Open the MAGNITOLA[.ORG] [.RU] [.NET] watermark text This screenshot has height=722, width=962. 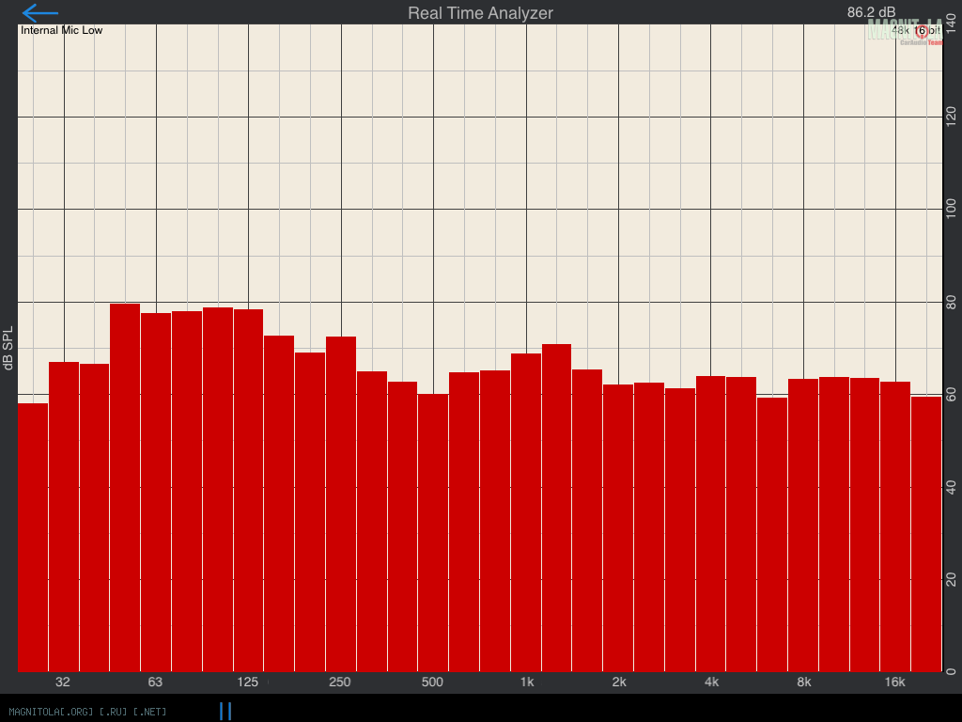(x=88, y=711)
